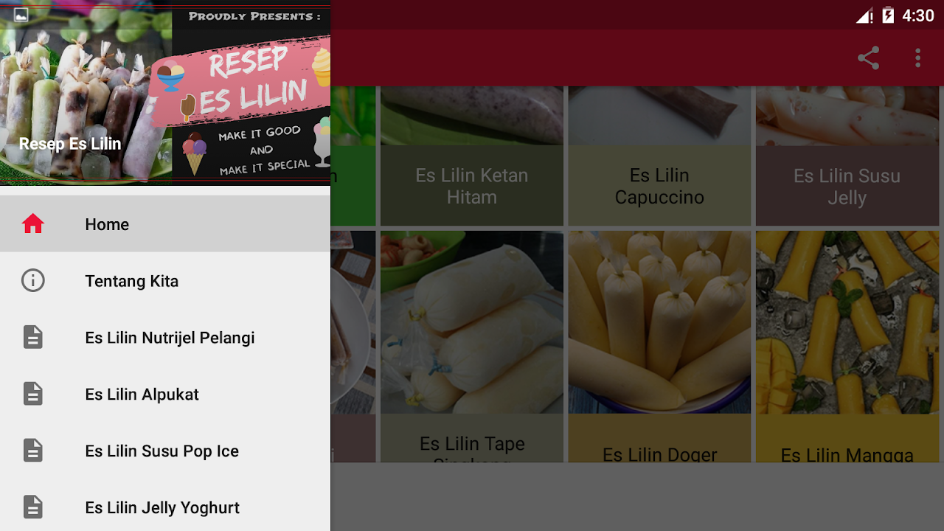Click the Resep Es Lilin drawer header banner
The height and width of the screenshot is (531, 944).
tap(165, 92)
